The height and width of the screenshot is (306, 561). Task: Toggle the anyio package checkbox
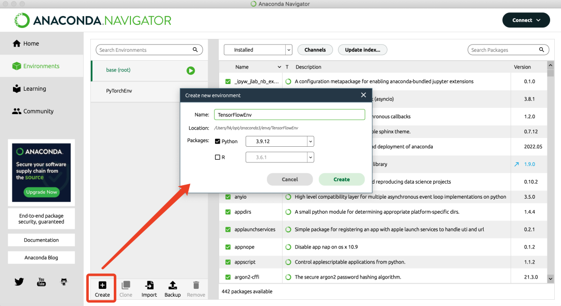(x=228, y=197)
